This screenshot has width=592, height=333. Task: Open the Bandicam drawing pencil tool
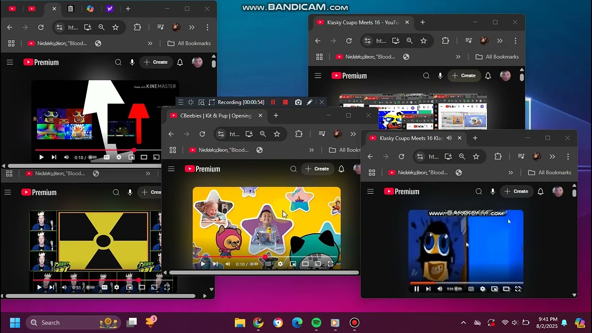click(309, 102)
